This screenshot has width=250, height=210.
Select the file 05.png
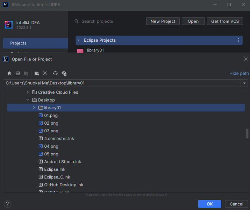[126, 154]
